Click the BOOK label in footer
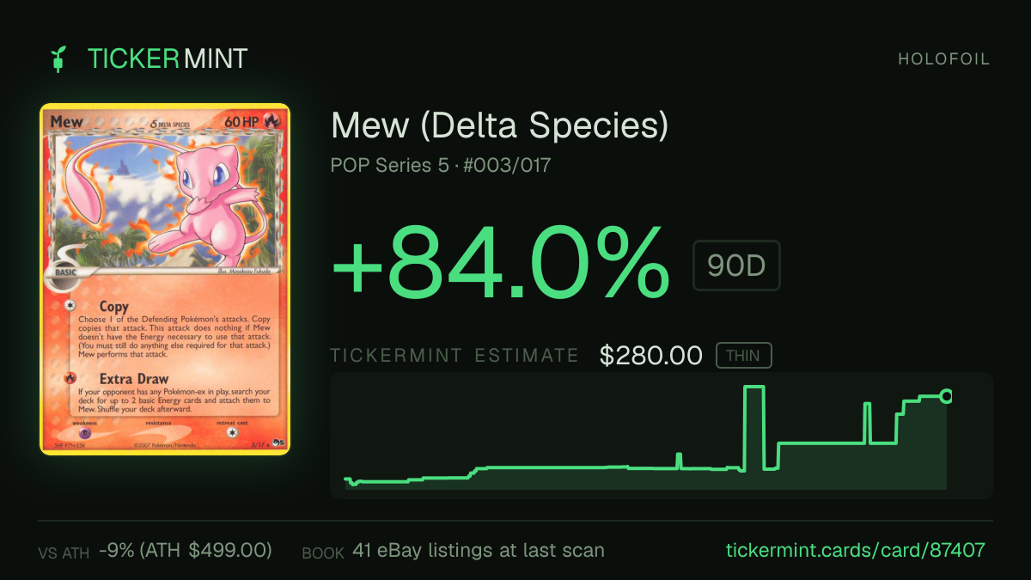1031x580 pixels. click(x=323, y=553)
